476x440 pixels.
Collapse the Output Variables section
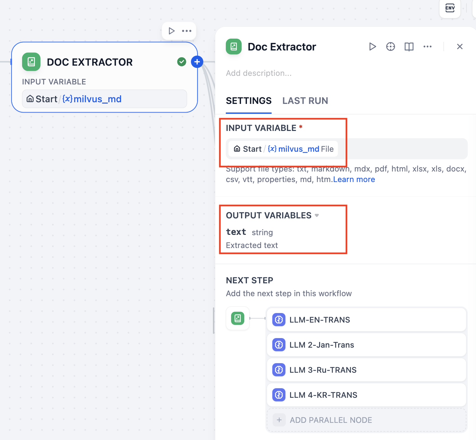(x=317, y=215)
